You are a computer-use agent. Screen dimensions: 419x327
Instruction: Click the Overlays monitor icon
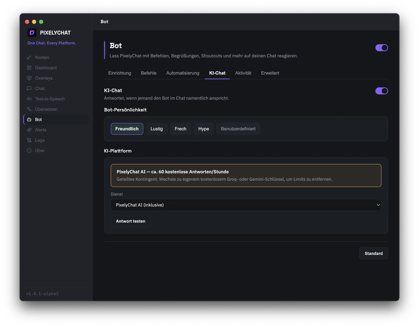pos(29,78)
